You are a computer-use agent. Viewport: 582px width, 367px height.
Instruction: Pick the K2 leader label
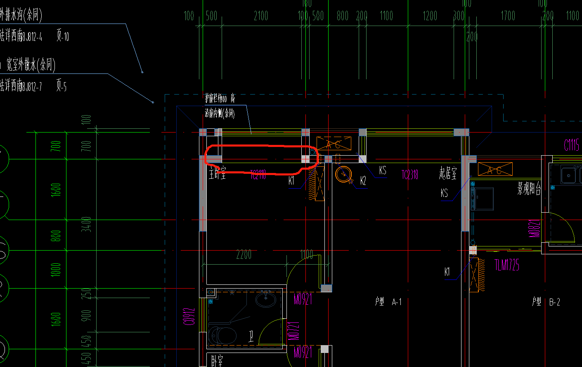tap(363, 180)
